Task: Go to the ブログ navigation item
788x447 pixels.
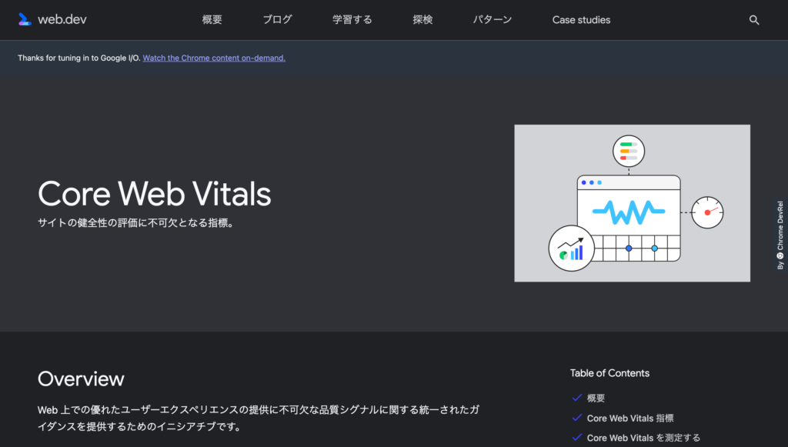Action: (277, 20)
